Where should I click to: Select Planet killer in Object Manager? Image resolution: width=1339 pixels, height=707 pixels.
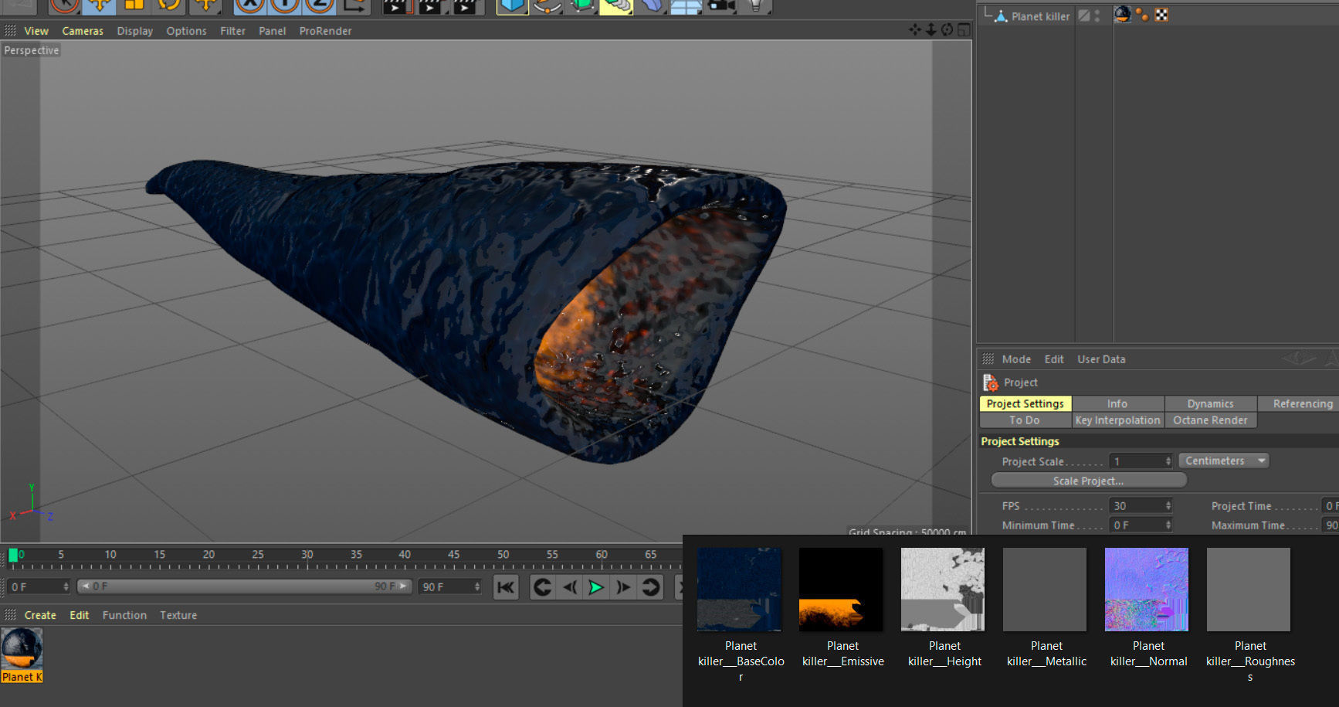(x=1040, y=16)
